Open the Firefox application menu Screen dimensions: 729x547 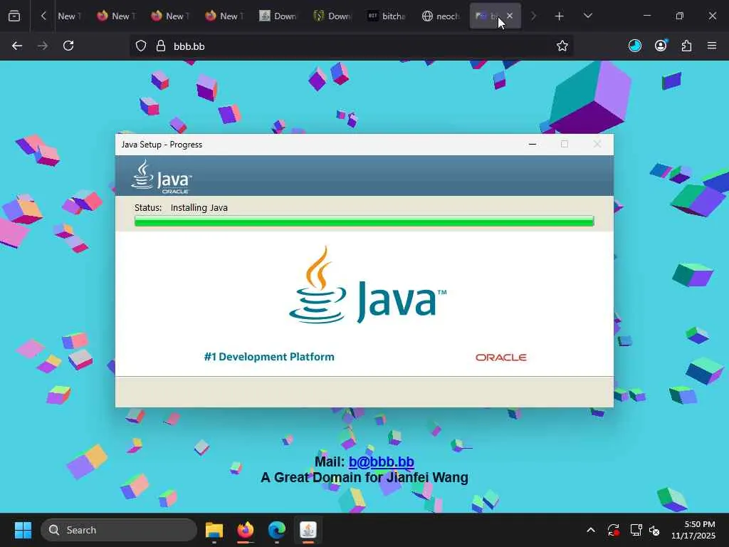pos(712,46)
